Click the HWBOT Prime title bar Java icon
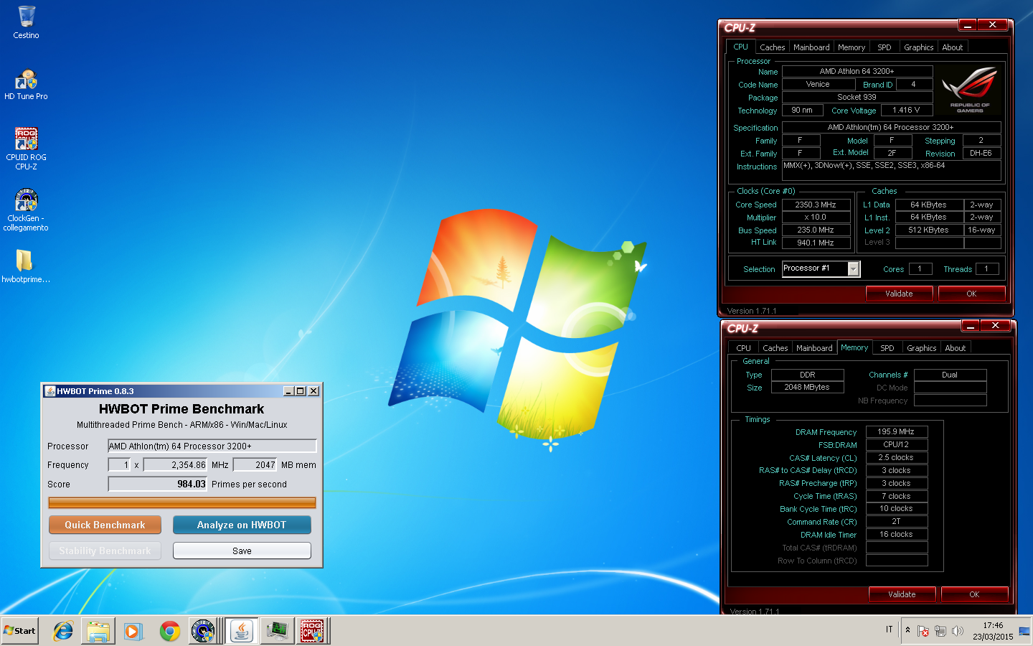1033x646 pixels. click(50, 391)
